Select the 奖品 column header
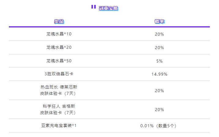 pyautogui.click(x=59, y=21)
